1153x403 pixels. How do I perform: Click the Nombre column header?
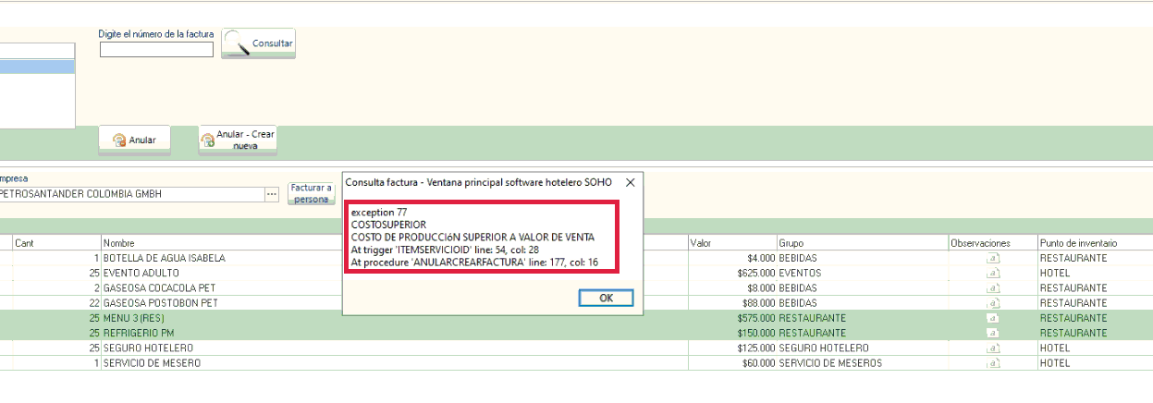pos(370,243)
